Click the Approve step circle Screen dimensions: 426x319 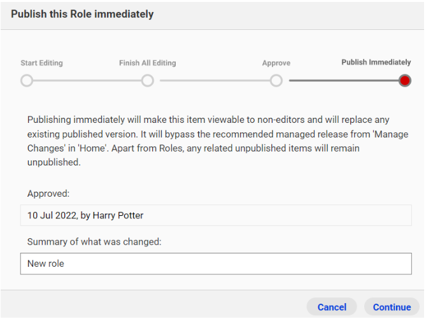pyautogui.click(x=276, y=81)
